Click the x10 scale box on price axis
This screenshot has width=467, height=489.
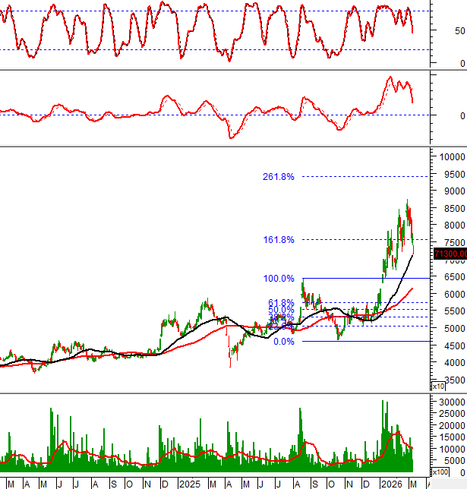click(x=438, y=386)
